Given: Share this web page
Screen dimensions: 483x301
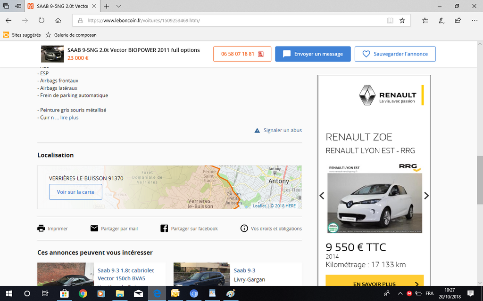Looking at the screenshot, I should [x=458, y=21].
